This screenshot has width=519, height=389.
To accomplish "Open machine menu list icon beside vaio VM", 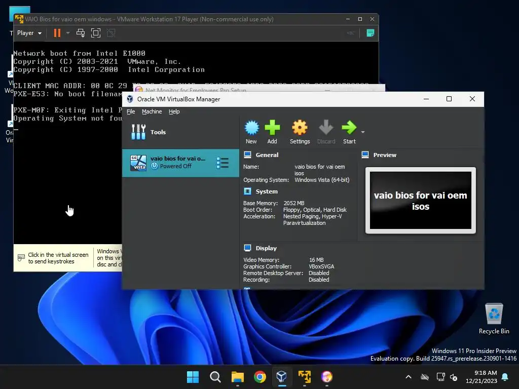I will (x=223, y=163).
